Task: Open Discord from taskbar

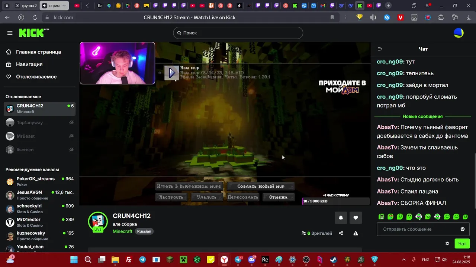Action: 252,260
